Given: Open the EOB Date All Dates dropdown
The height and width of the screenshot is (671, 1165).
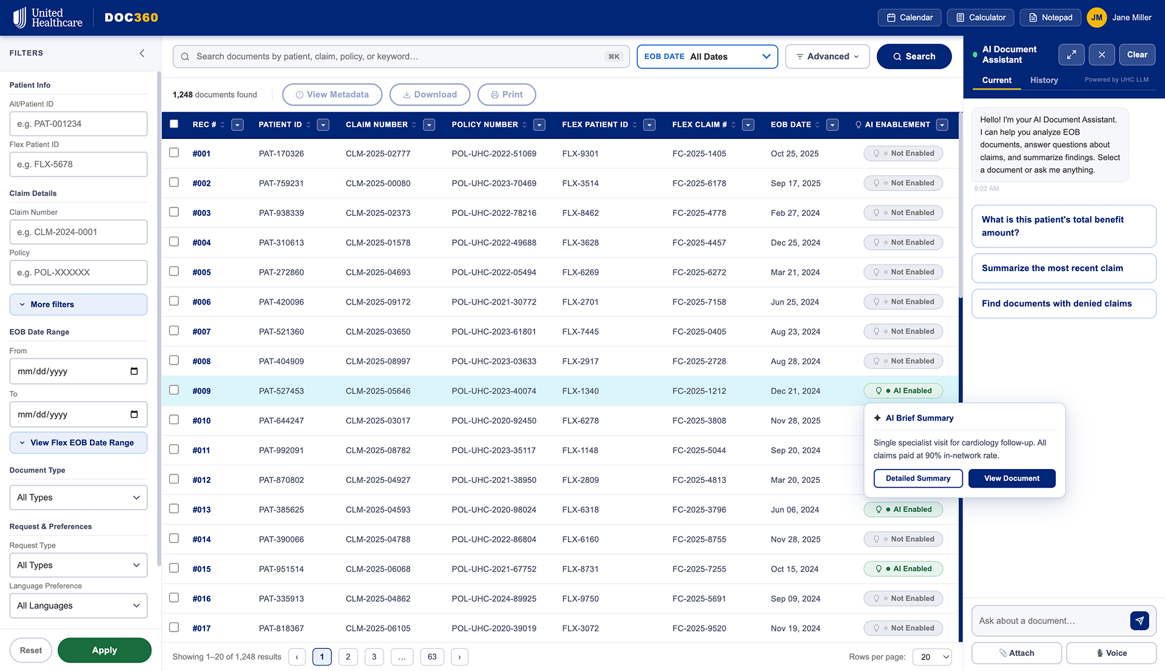Looking at the screenshot, I should (x=707, y=56).
